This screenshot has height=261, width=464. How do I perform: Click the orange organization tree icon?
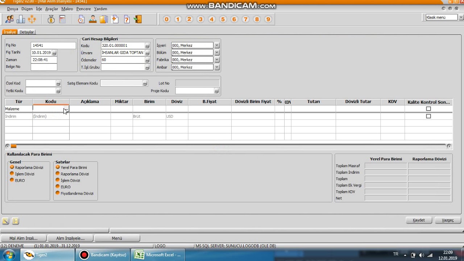(32, 19)
